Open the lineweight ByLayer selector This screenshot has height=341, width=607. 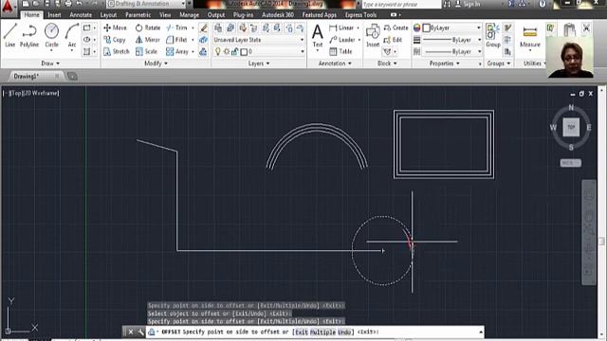click(x=451, y=40)
